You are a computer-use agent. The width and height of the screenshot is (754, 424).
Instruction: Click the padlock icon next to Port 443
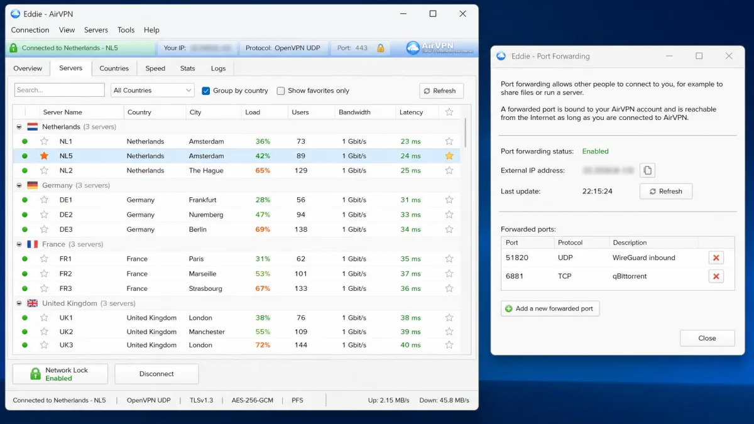click(x=380, y=48)
